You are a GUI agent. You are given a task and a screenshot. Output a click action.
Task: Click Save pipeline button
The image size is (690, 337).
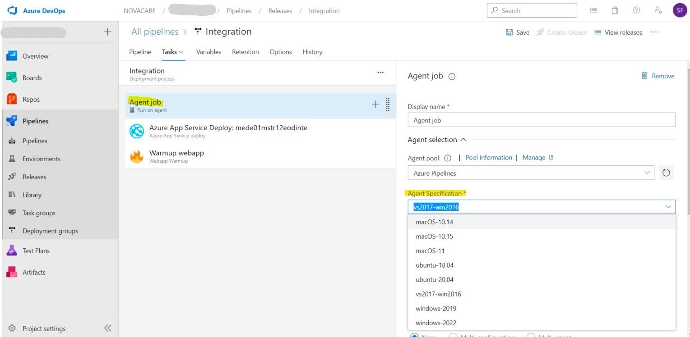518,32
